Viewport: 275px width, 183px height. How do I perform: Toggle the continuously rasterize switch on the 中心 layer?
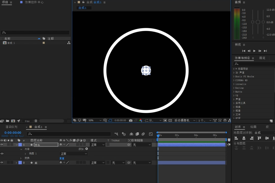pyautogui.click(x=64, y=145)
